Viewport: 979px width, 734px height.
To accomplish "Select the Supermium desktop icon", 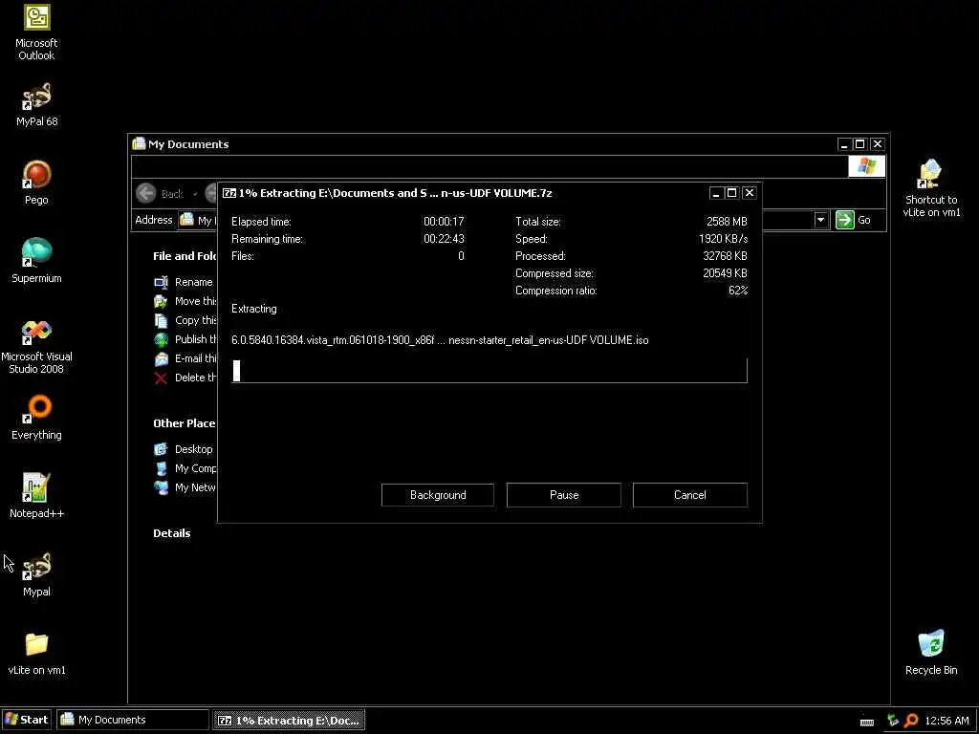I will [36, 261].
